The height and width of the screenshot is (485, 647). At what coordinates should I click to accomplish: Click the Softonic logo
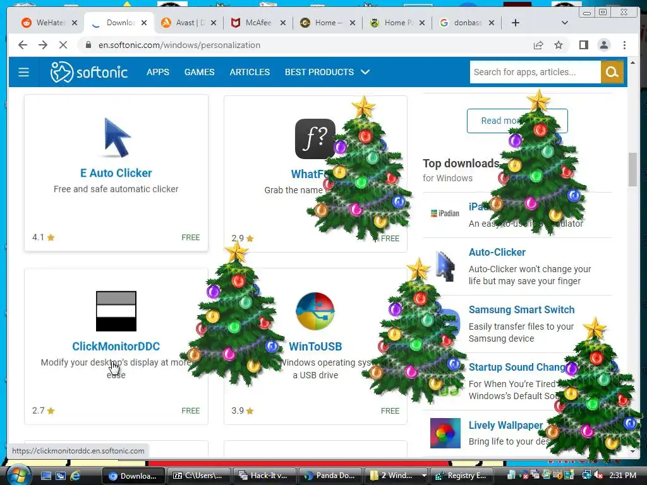[x=88, y=72]
